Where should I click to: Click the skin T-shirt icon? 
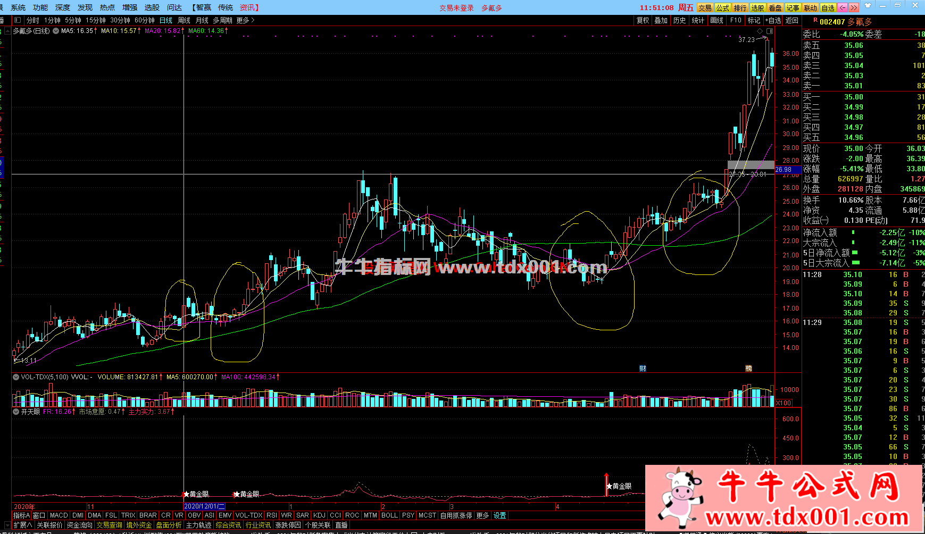coord(868,6)
